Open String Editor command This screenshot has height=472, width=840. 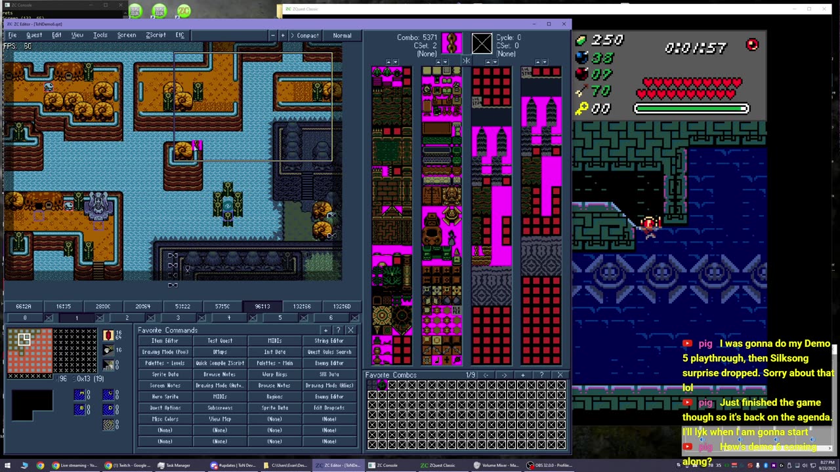(329, 341)
